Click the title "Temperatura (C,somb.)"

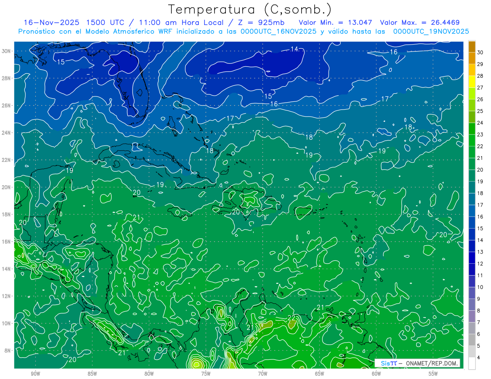(x=250, y=9)
